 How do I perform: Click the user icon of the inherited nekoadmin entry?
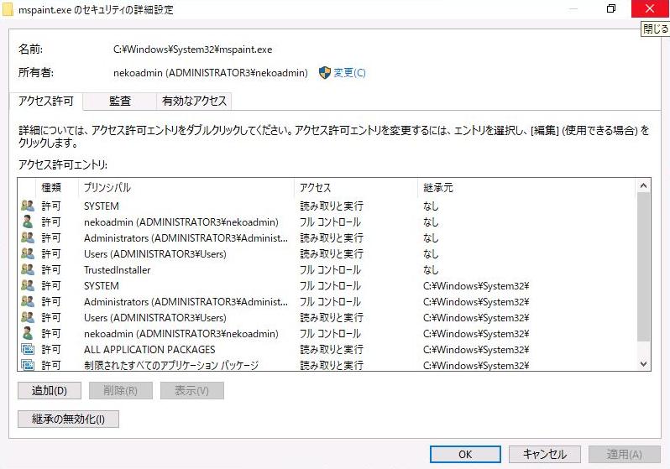(x=28, y=333)
